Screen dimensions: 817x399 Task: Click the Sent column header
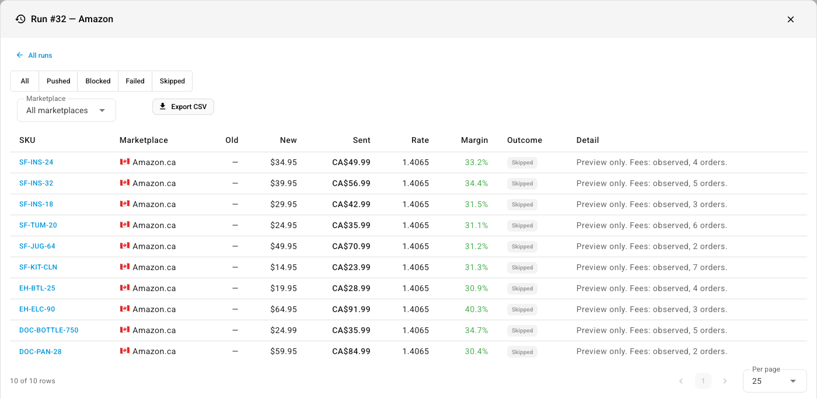point(362,140)
